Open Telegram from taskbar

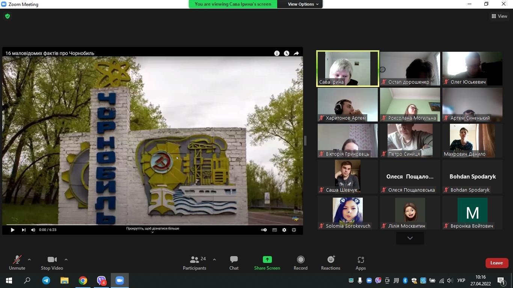[46, 280]
